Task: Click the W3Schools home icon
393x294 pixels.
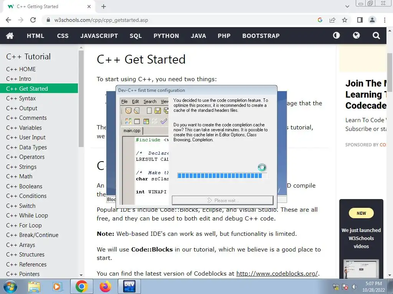Action: coord(10,36)
